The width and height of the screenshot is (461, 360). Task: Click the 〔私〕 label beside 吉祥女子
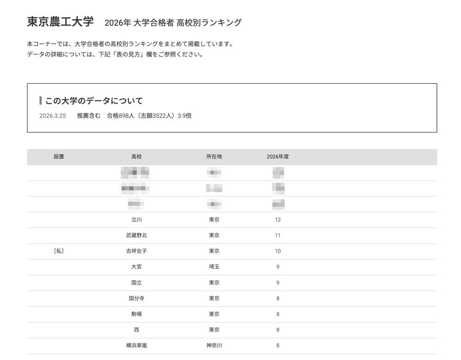coord(59,251)
